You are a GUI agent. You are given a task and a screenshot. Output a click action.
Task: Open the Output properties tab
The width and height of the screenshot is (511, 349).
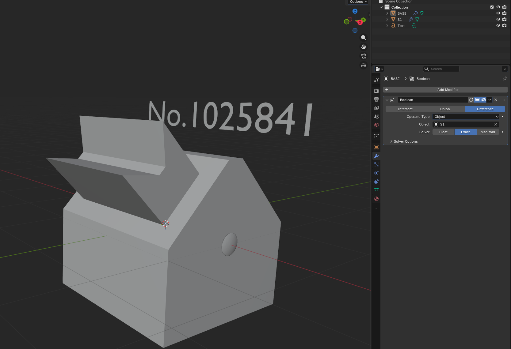click(376, 99)
